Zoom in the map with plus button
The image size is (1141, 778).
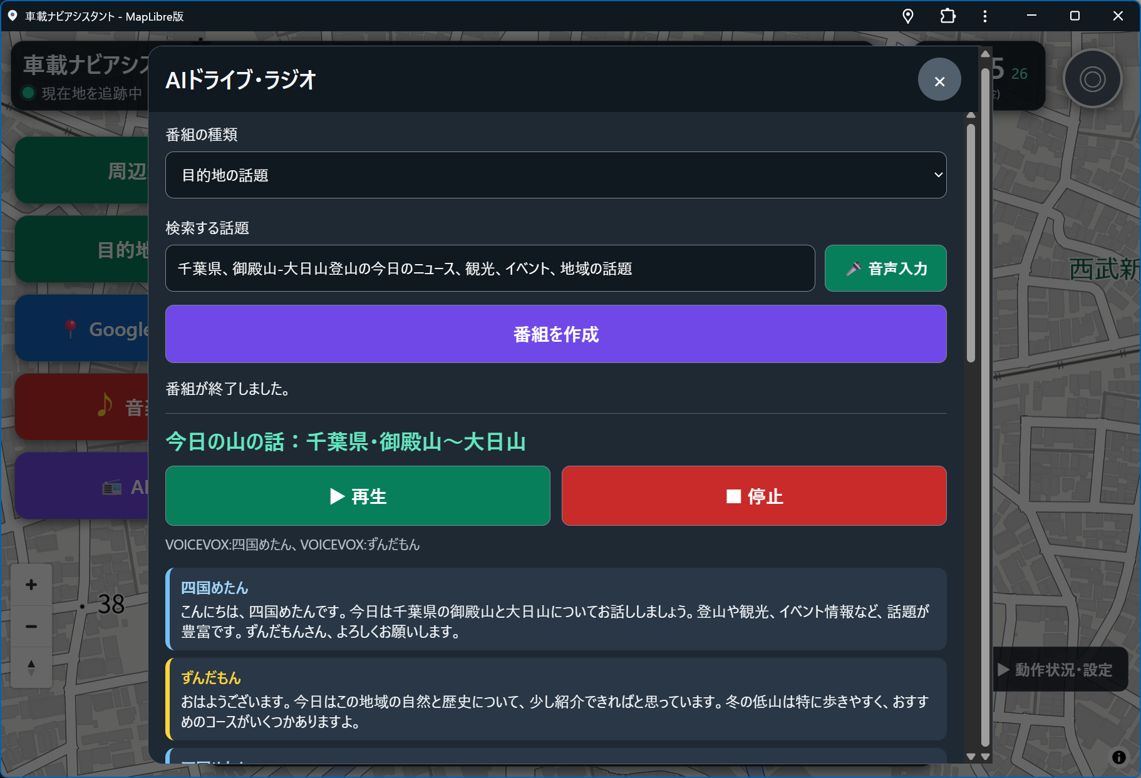coord(31,585)
